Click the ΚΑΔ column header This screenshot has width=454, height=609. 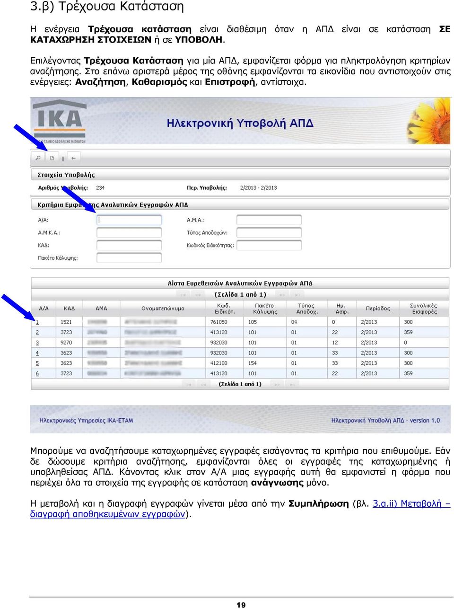69,309
